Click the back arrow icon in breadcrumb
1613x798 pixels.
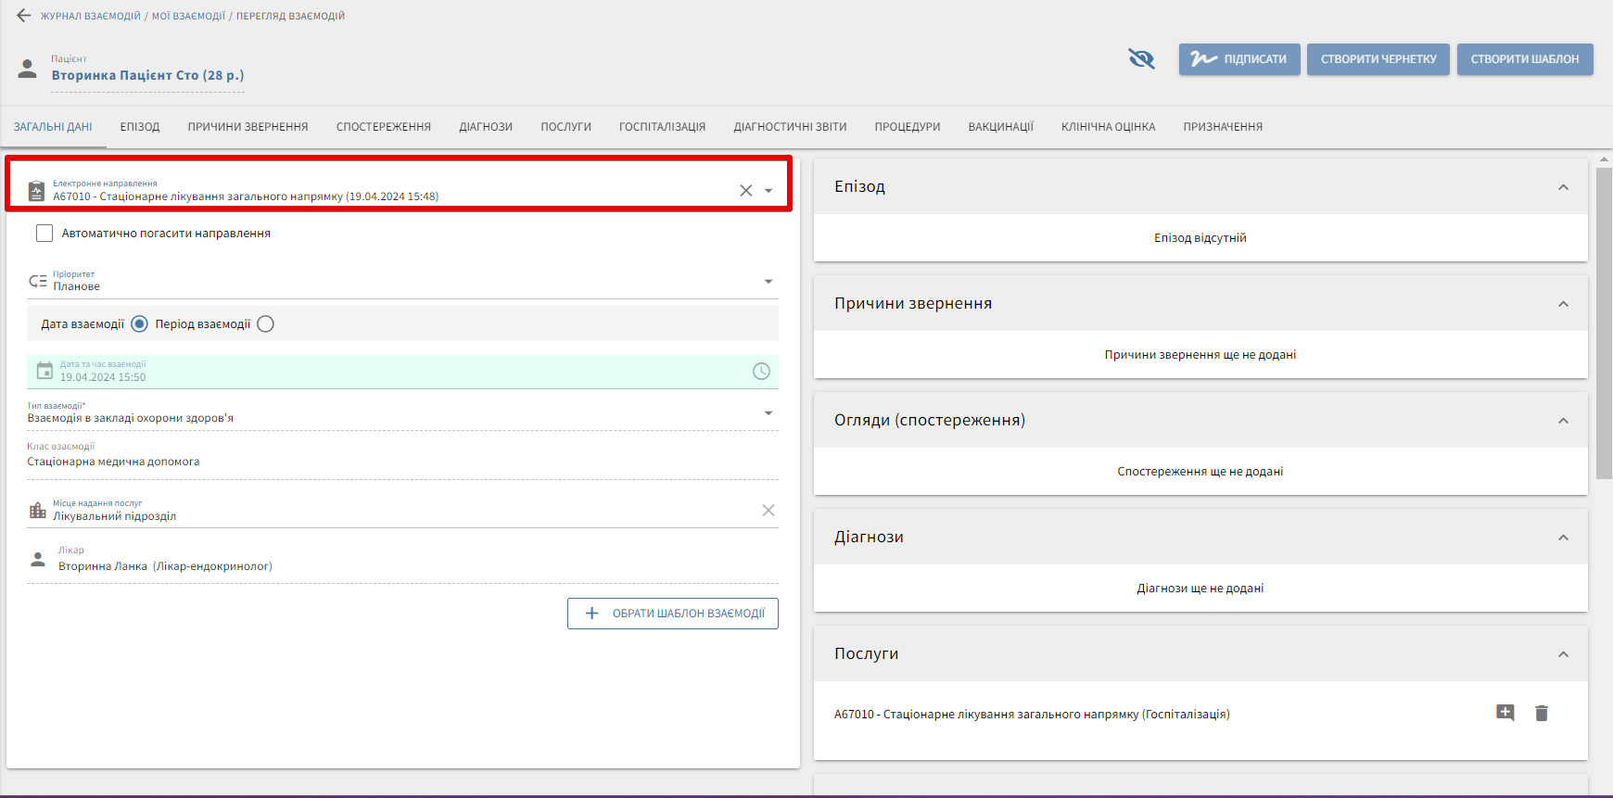pyautogui.click(x=24, y=16)
